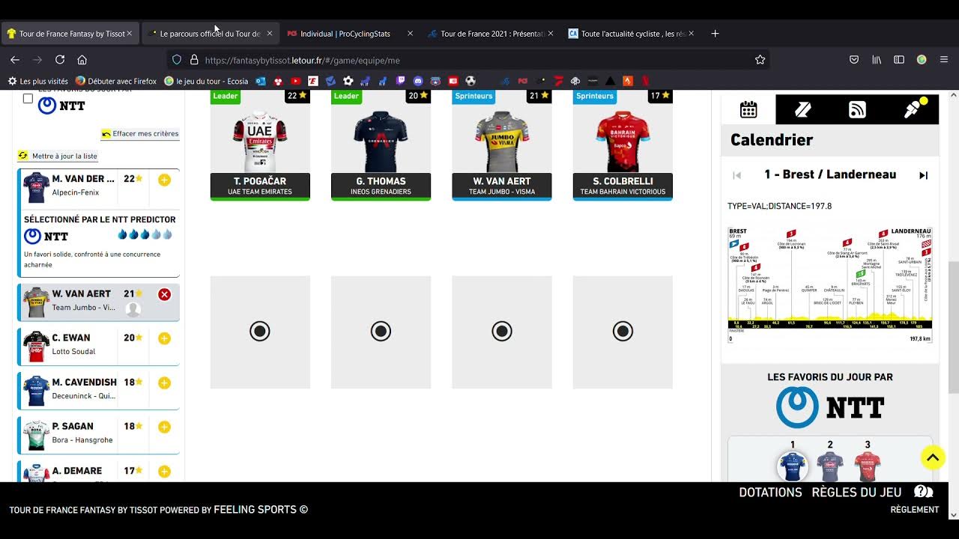Click the yellow scroll-to-top arrow

click(933, 457)
